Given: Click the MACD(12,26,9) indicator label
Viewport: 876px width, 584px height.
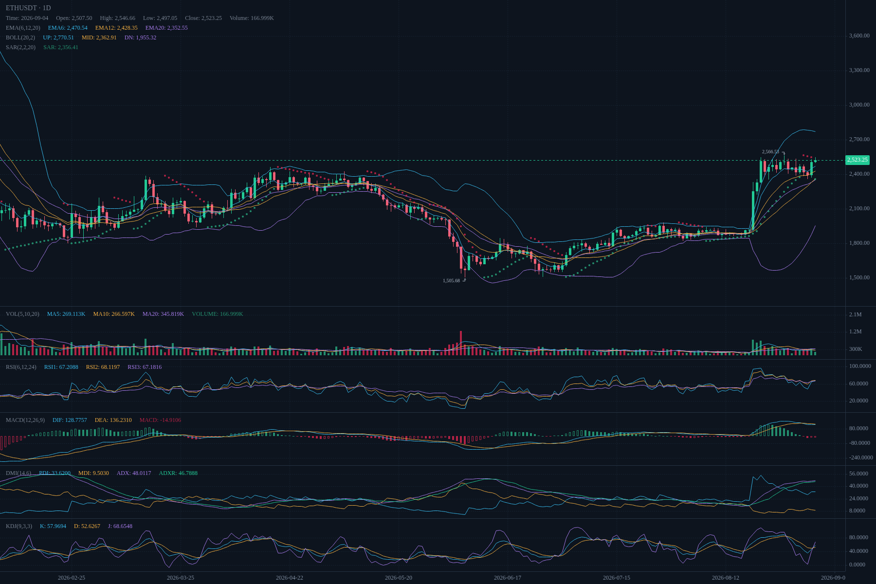Looking at the screenshot, I should pyautogui.click(x=25, y=420).
